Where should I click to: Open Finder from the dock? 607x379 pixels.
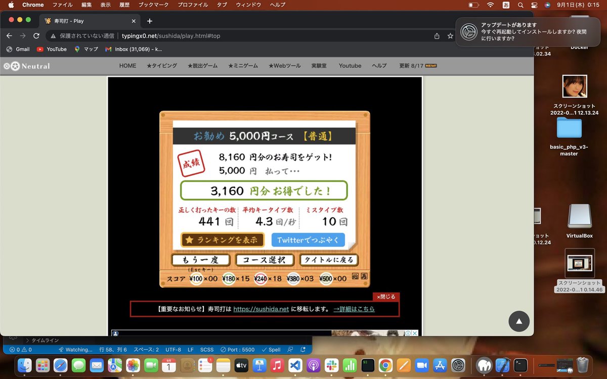(x=25, y=365)
